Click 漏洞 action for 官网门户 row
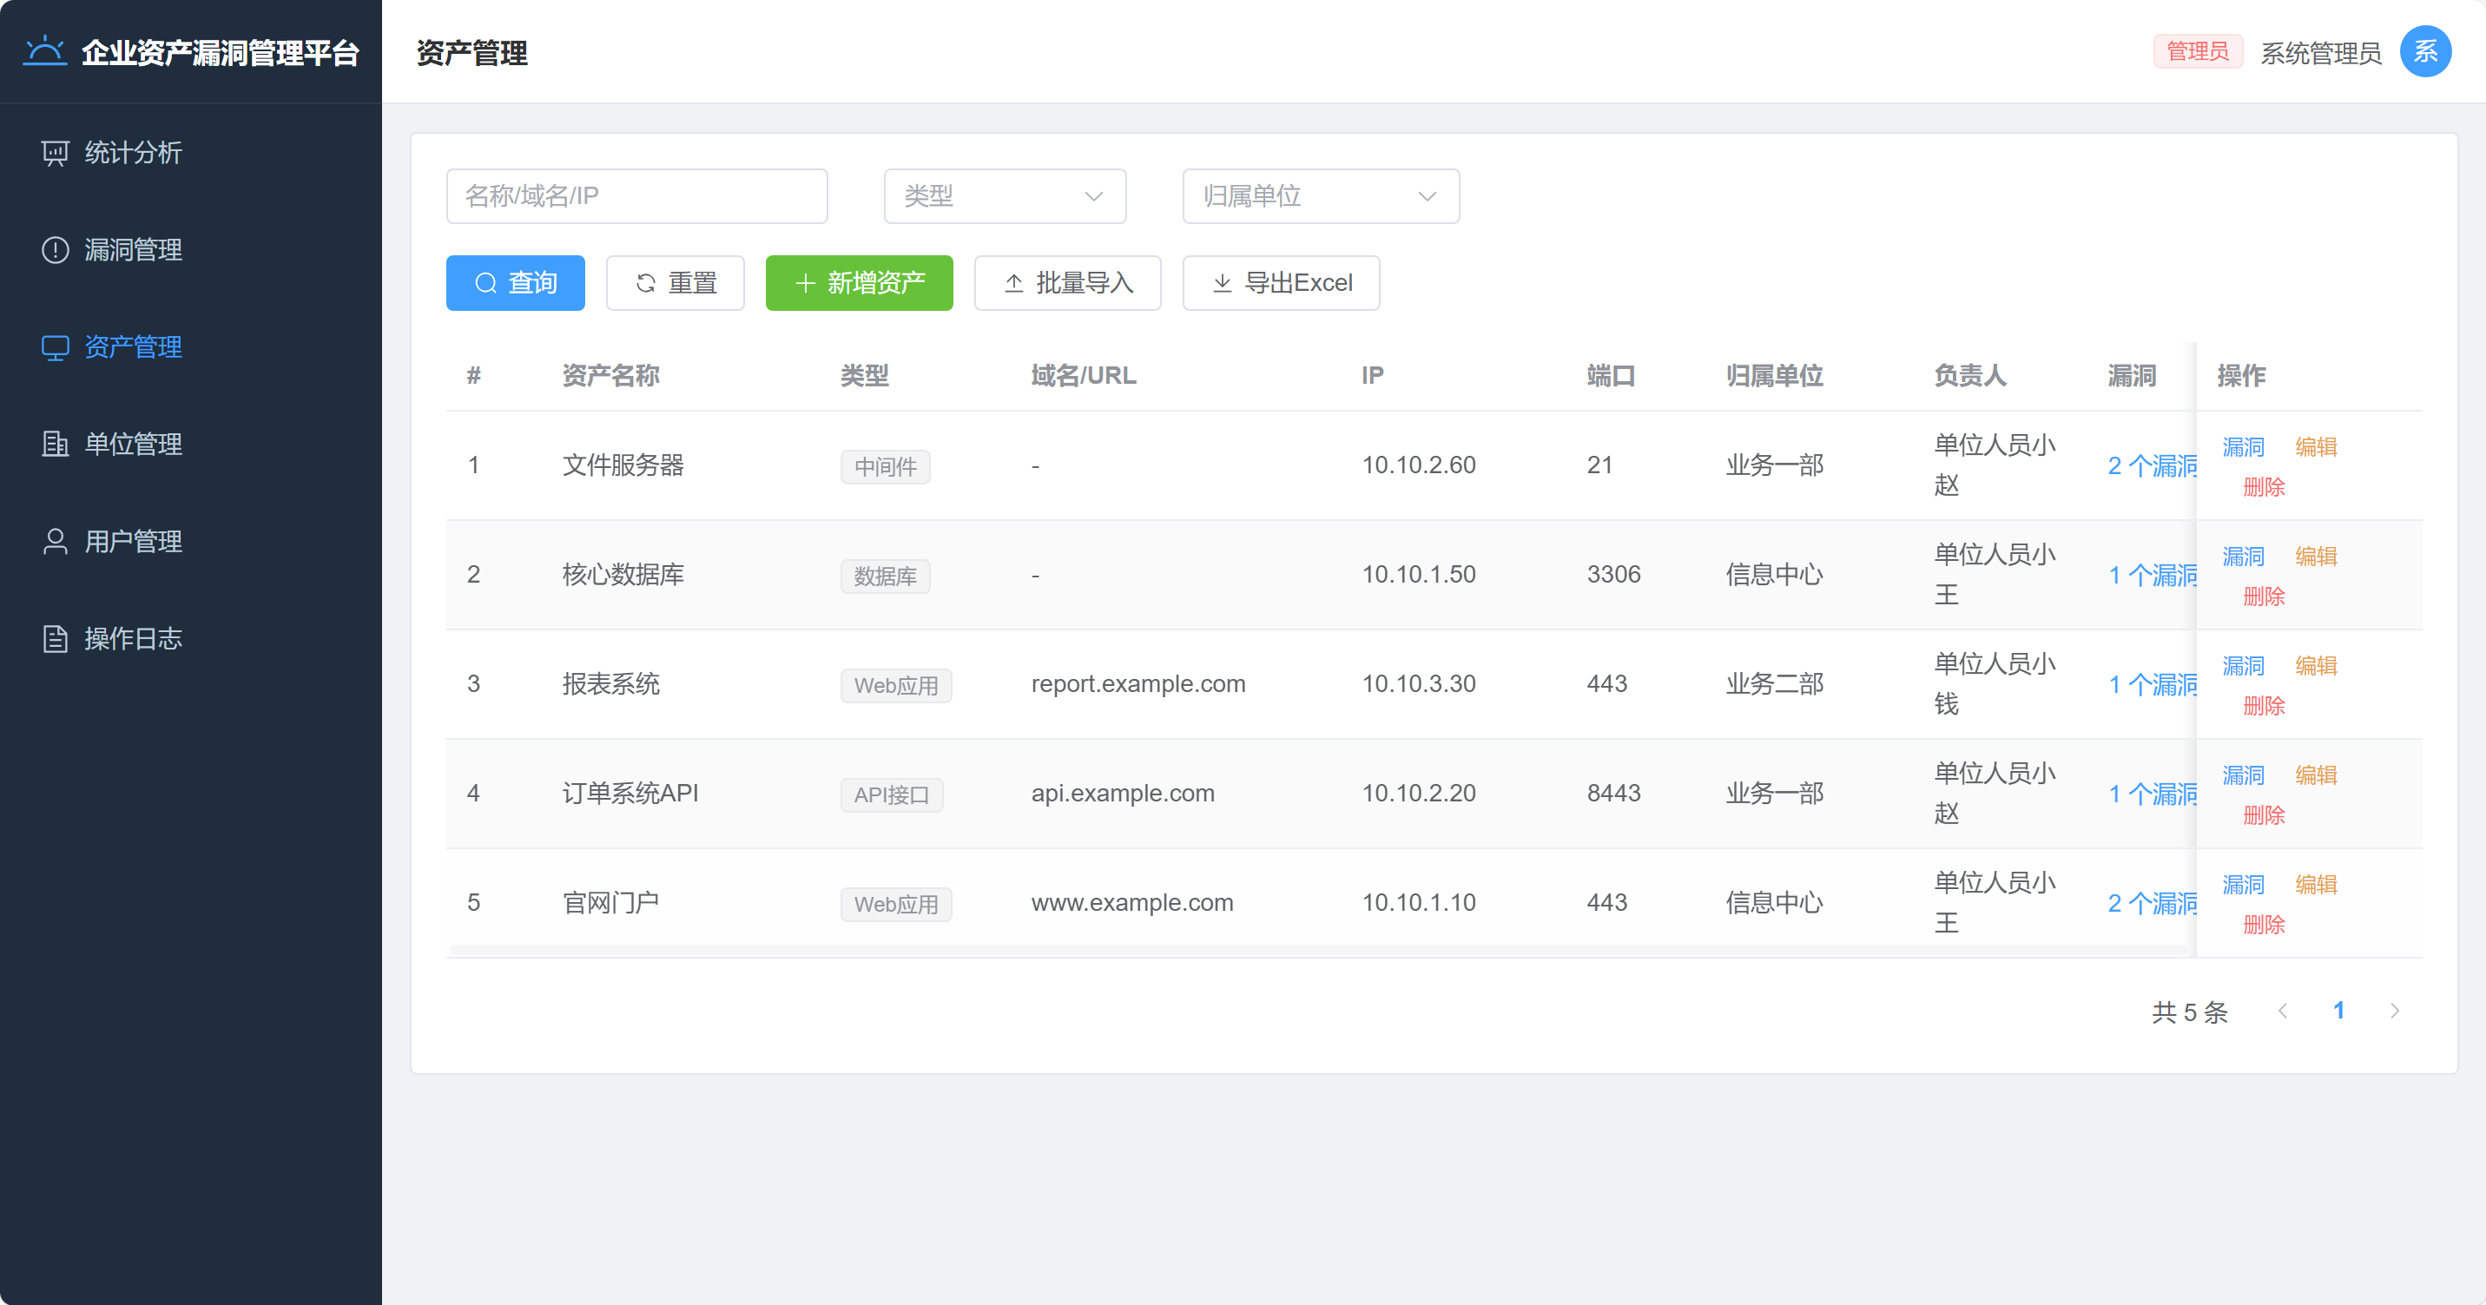 click(2244, 885)
